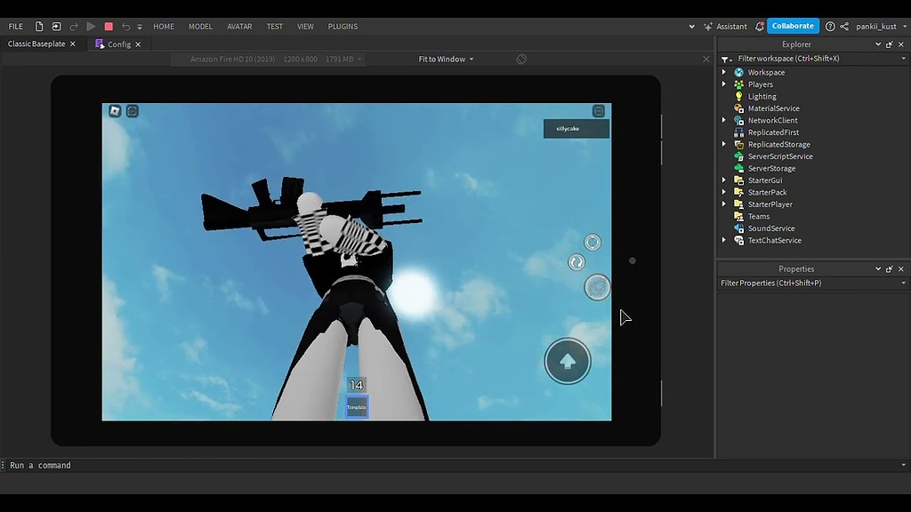The width and height of the screenshot is (911, 512).
Task: Open the share options icon
Action: coord(843,26)
